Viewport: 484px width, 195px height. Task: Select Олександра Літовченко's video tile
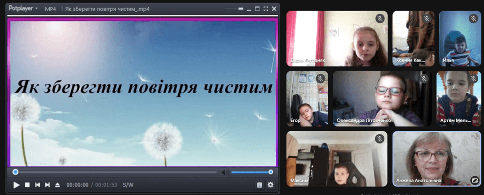click(382, 99)
